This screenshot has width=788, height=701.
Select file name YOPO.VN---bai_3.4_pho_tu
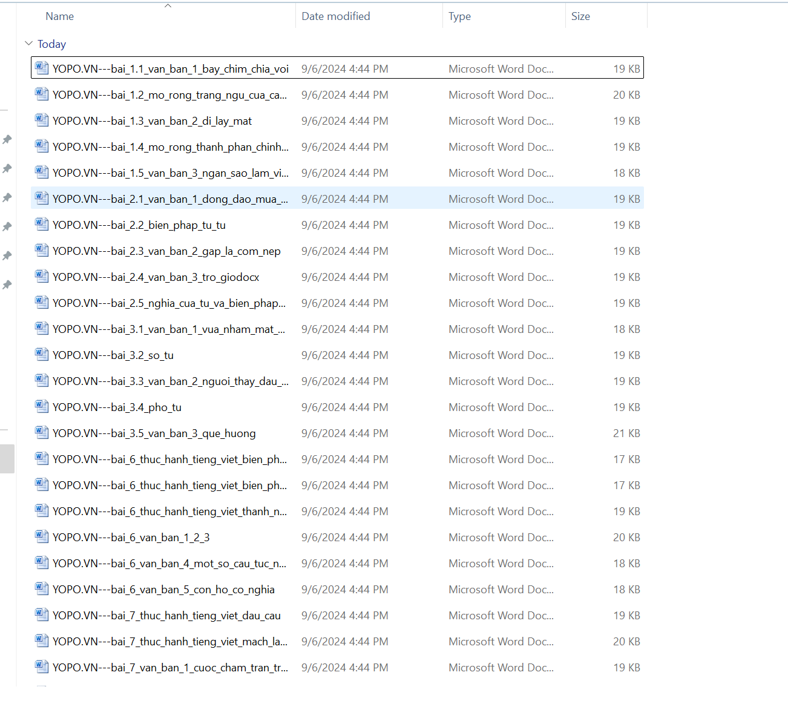(x=117, y=407)
